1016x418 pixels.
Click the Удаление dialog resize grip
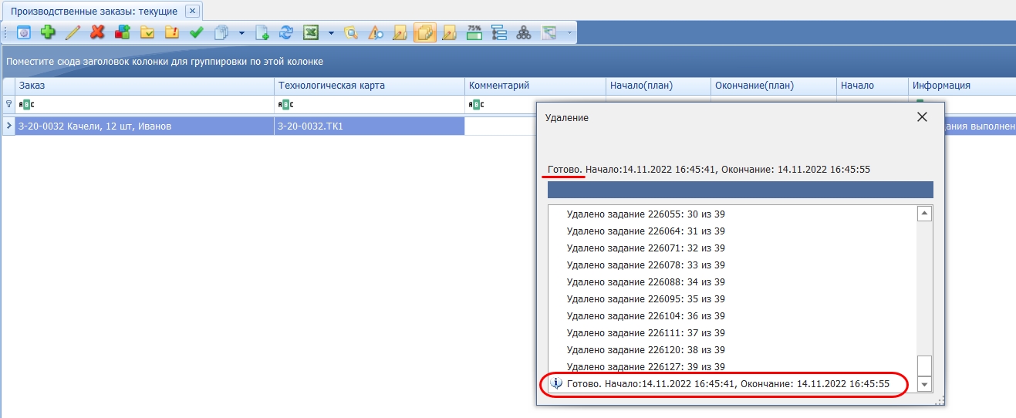click(940, 399)
